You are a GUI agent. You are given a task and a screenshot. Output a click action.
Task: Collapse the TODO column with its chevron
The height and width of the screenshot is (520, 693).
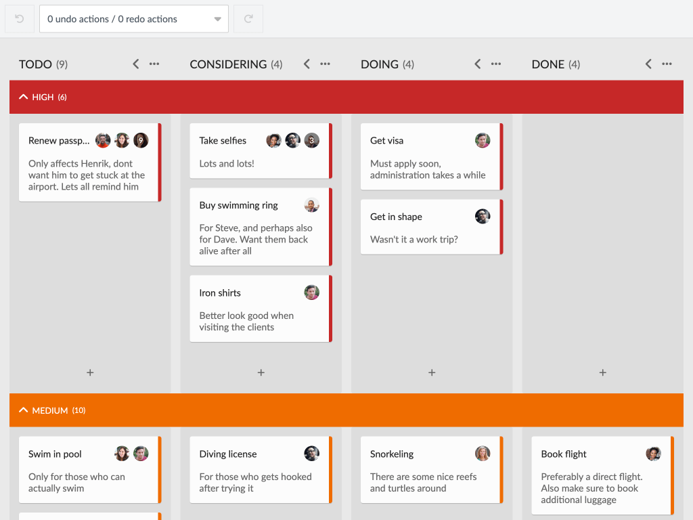(x=135, y=64)
